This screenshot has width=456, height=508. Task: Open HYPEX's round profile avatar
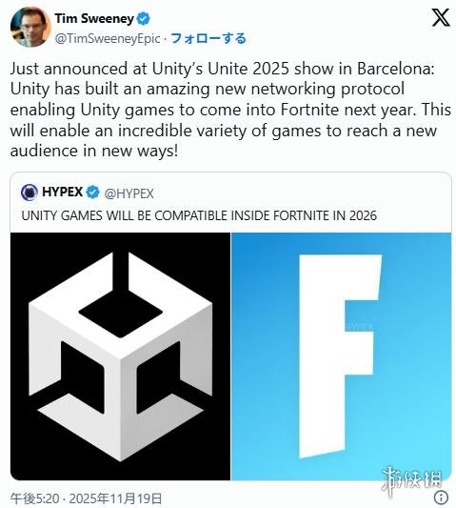(30, 193)
